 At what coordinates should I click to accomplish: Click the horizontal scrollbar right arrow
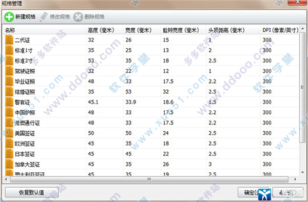(x=295, y=179)
